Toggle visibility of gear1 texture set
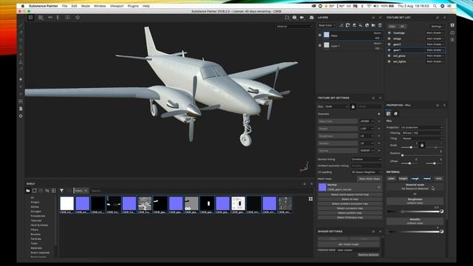Screen dimensions: 473x266 [x=389, y=50]
